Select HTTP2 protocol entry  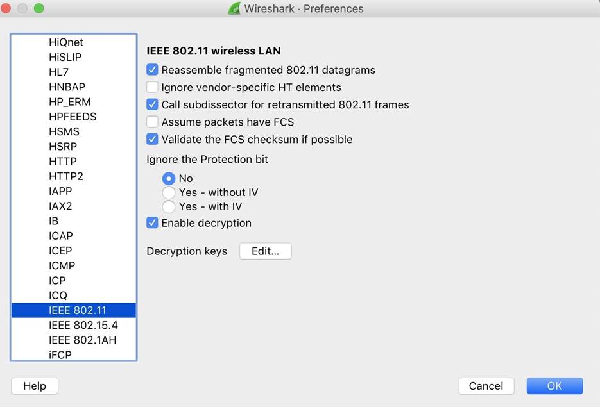pyautogui.click(x=66, y=176)
